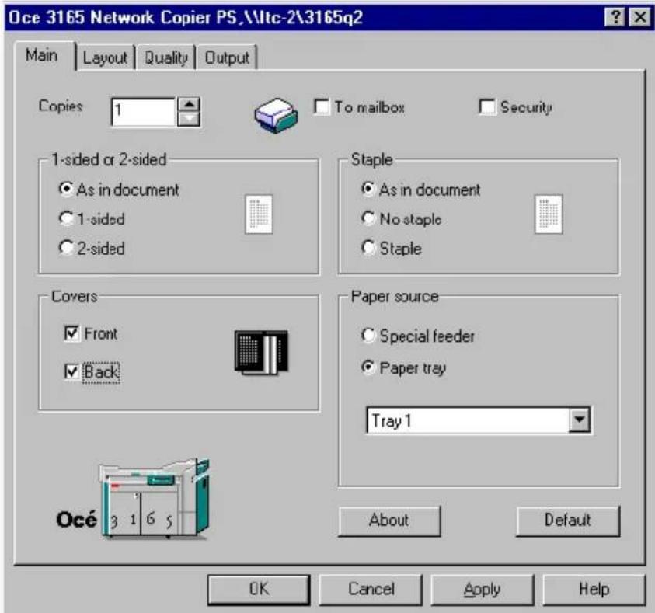The width and height of the screenshot is (655, 613).
Task: Select As in document under Staple
Action: 368,189
